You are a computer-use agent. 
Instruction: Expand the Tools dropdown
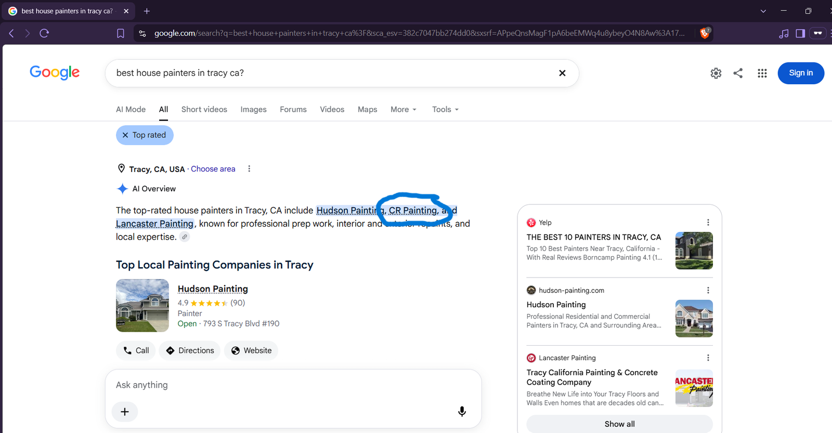tap(445, 110)
